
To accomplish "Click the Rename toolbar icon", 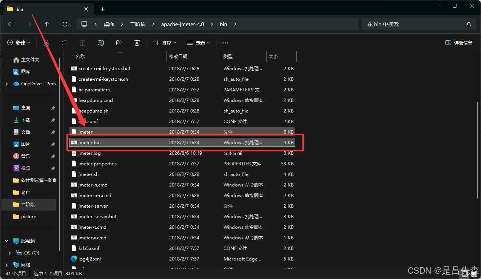I will [x=101, y=43].
